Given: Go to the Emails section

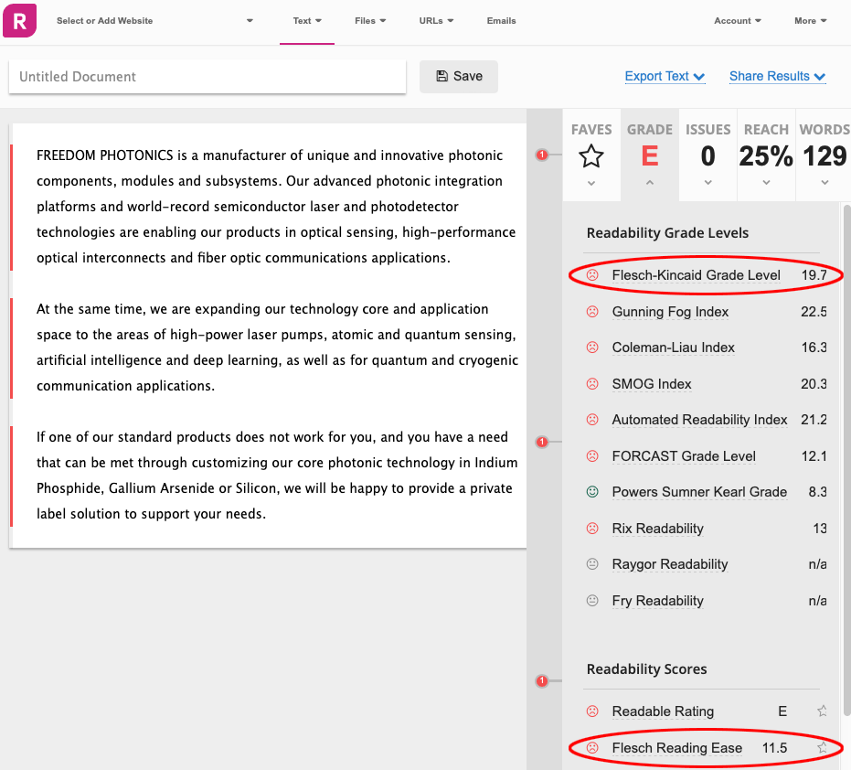Looking at the screenshot, I should click(502, 21).
